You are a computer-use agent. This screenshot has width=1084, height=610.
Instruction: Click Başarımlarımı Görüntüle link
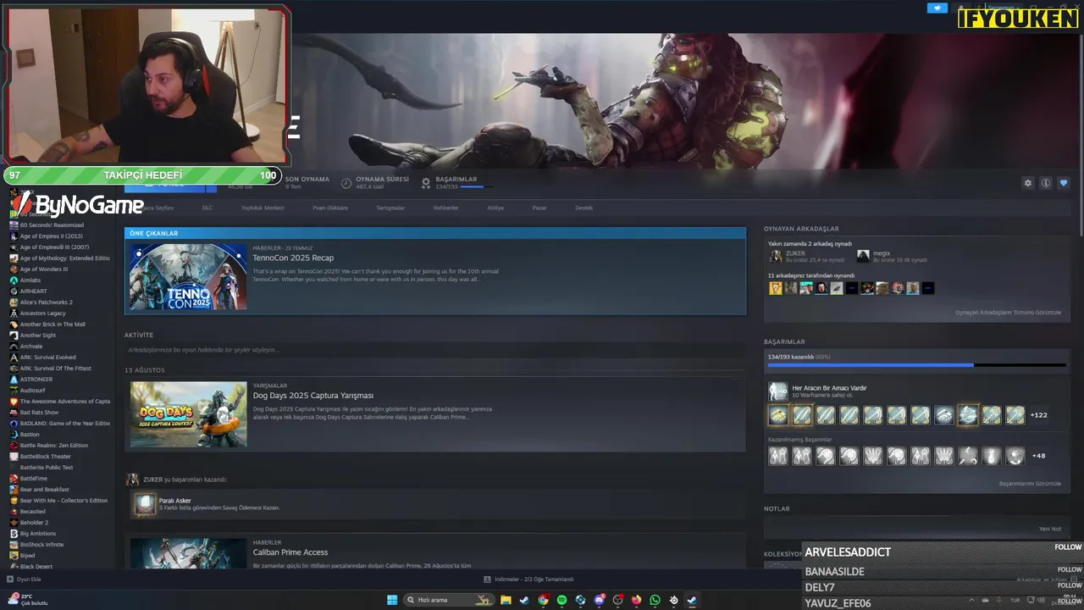point(1030,484)
